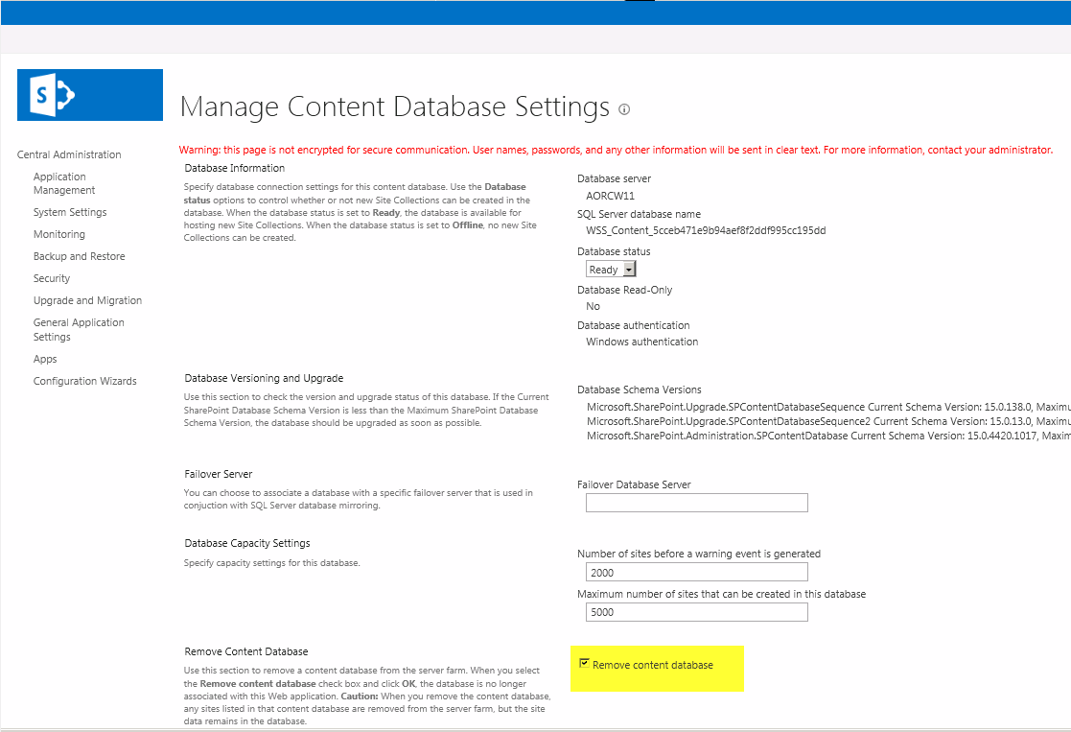This screenshot has width=1071, height=732.
Task: Click the Database Information section heading
Action: click(234, 168)
